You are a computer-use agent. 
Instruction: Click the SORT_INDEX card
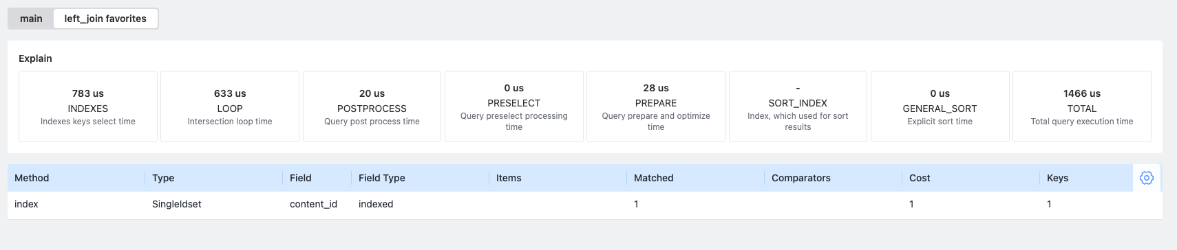tap(798, 106)
